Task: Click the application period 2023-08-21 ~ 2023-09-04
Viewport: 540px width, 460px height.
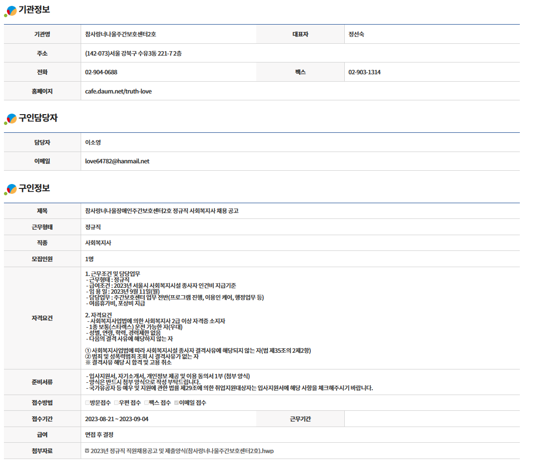Action: click(117, 419)
